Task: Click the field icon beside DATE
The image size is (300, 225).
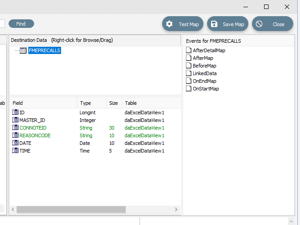Action: pyautogui.click(x=15, y=143)
